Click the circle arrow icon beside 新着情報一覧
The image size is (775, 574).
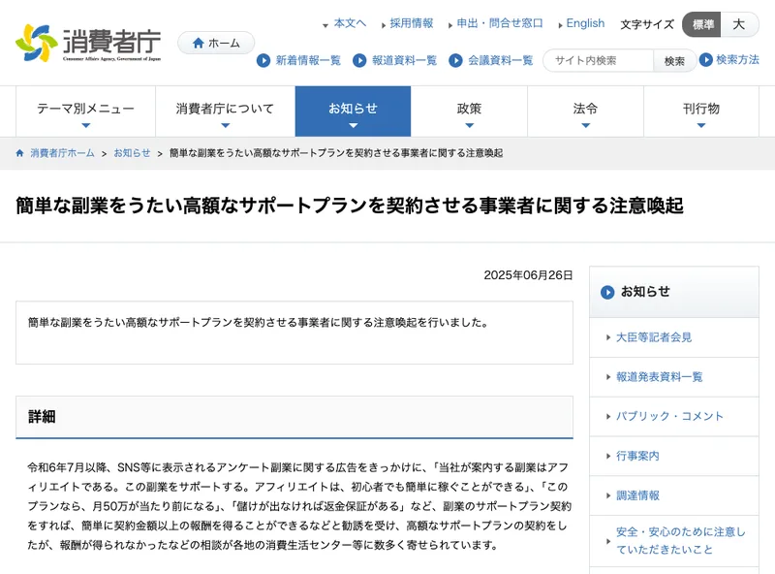[x=263, y=60]
